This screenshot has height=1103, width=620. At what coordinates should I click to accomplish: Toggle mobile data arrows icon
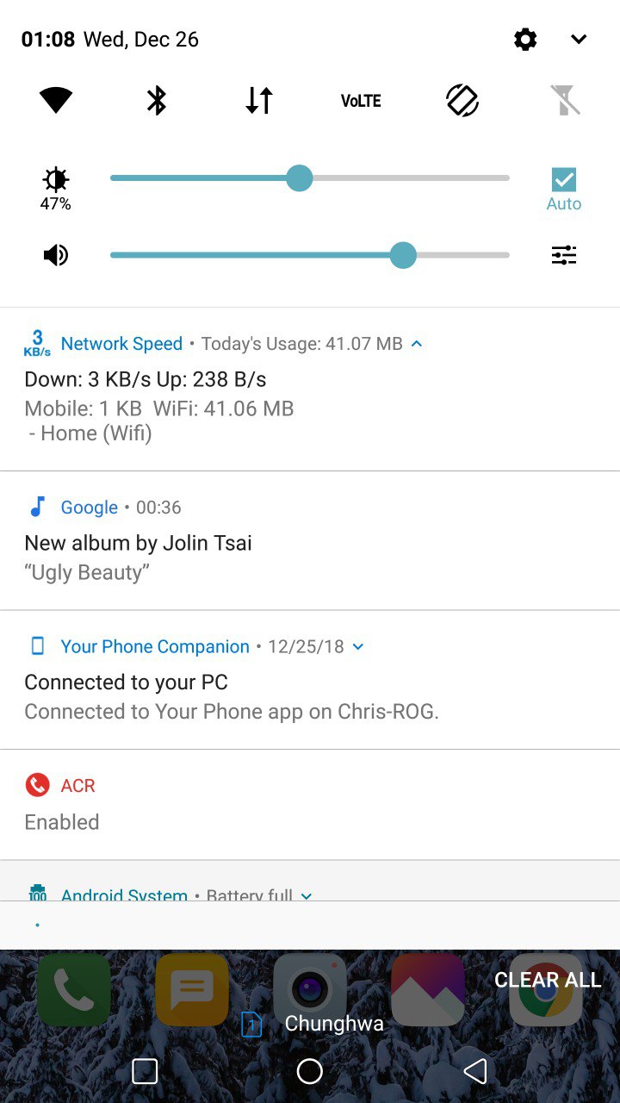pyautogui.click(x=259, y=101)
